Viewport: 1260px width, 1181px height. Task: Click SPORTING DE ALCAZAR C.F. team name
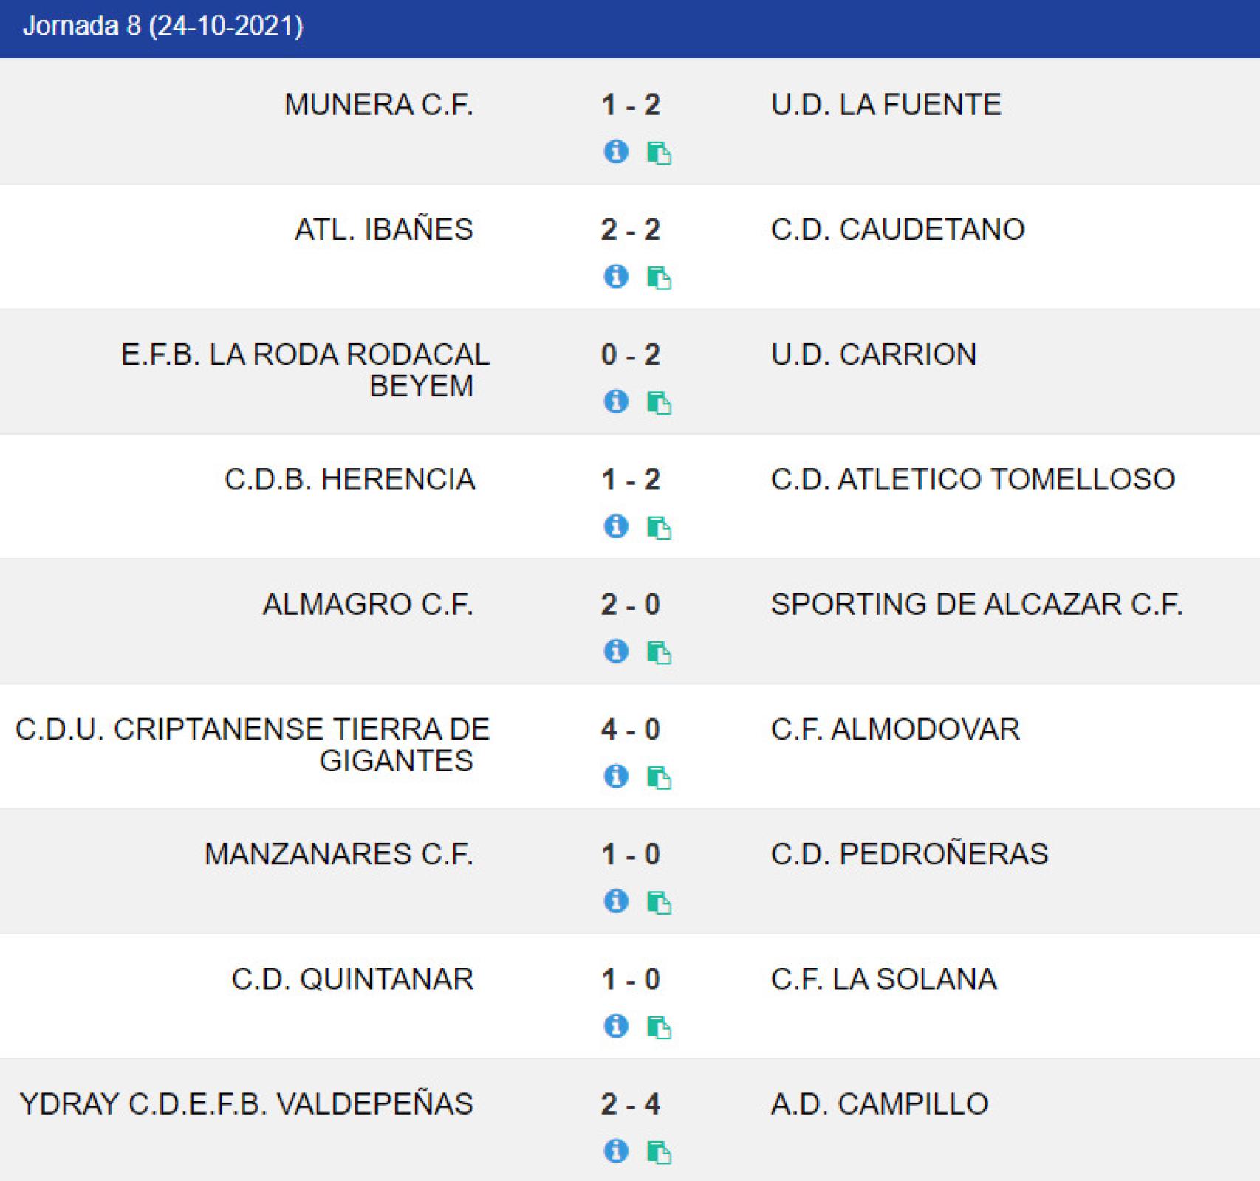pyautogui.click(x=976, y=605)
